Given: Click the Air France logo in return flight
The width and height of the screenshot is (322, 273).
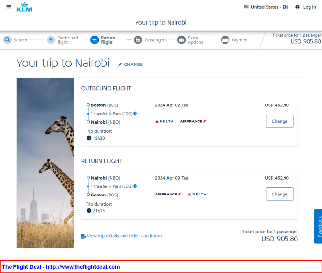Looking at the screenshot, I should 168,194.
